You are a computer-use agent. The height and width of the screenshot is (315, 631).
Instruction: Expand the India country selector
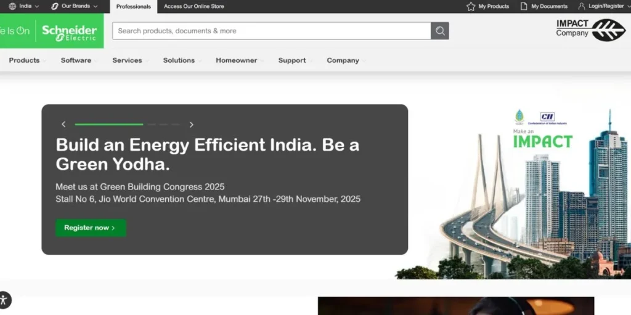coord(24,6)
